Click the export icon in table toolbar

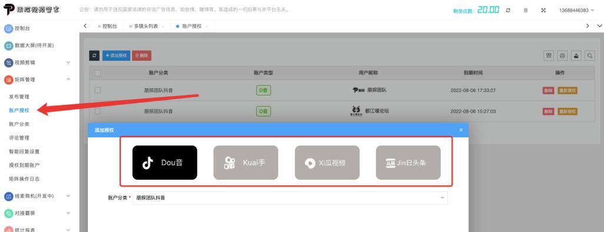click(576, 55)
